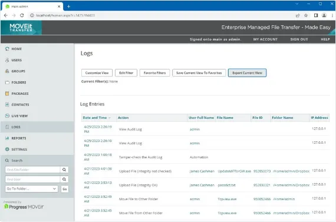
Task: Click the Export Current View button
Action: point(248,73)
